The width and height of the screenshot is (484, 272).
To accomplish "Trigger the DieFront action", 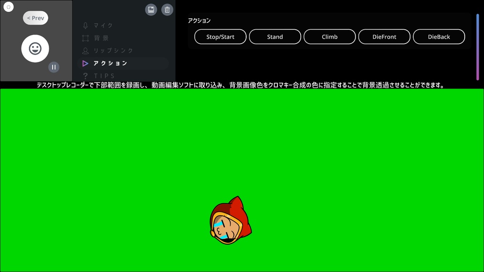I will 384,36.
